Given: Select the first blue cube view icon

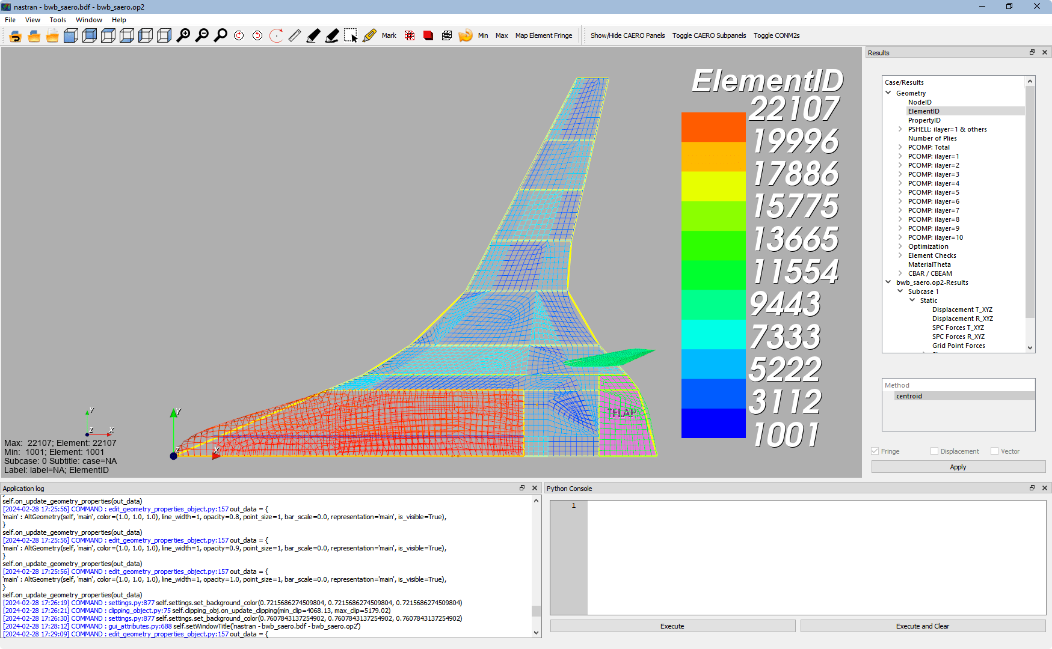Looking at the screenshot, I should (71, 35).
